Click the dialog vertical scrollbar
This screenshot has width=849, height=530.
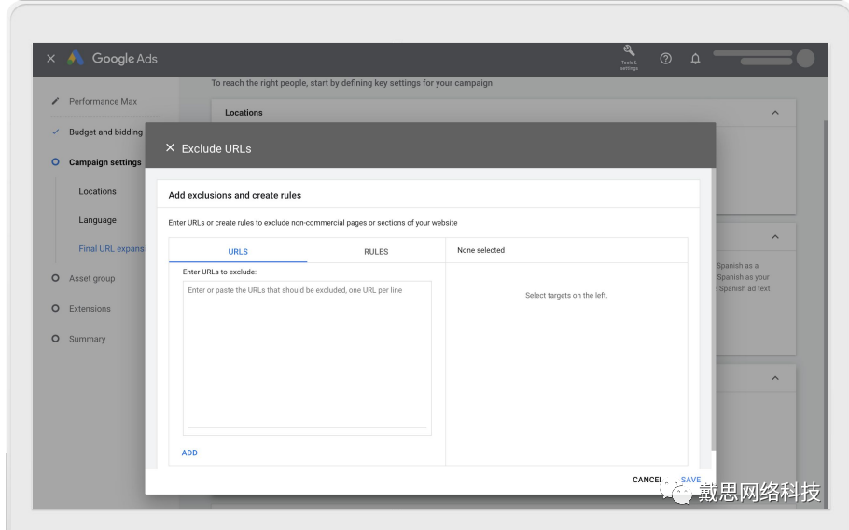(x=713, y=309)
